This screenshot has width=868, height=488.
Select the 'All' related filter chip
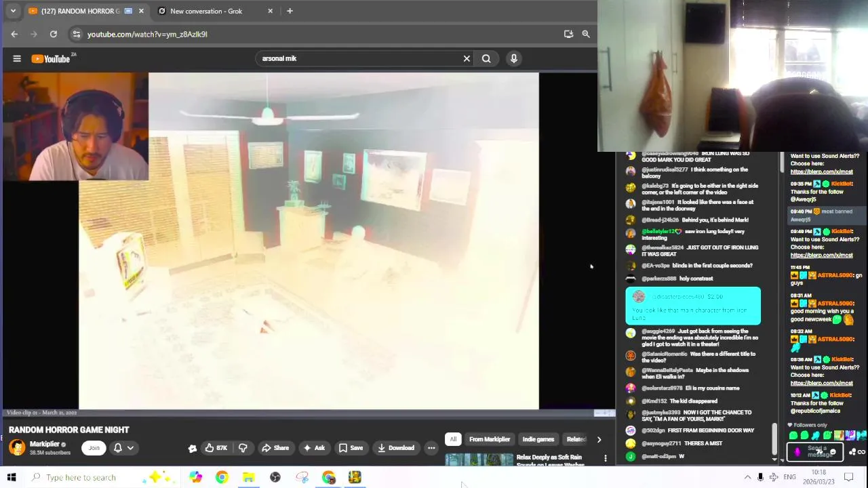(x=453, y=439)
